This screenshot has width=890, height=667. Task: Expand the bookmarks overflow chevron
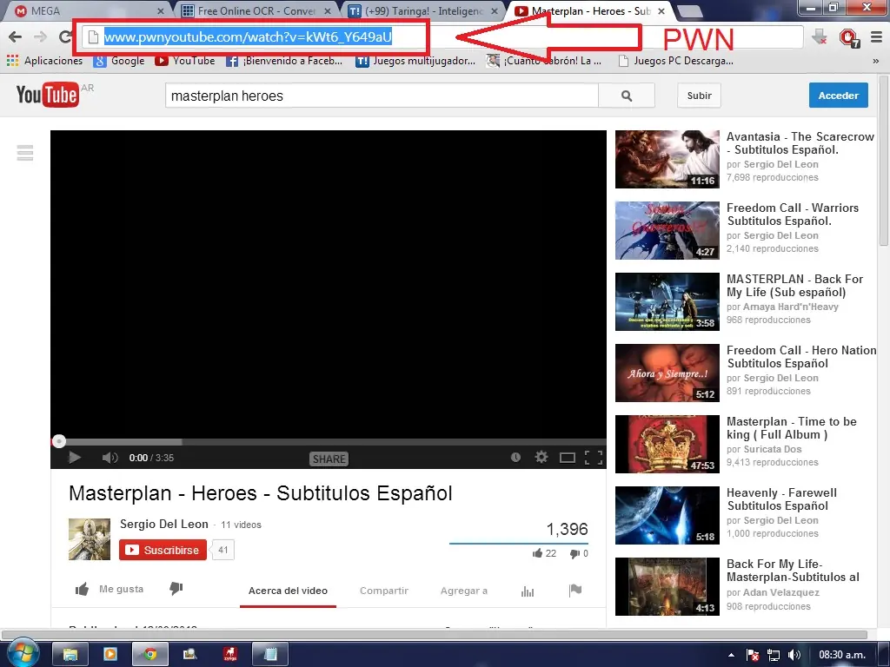[x=876, y=61]
